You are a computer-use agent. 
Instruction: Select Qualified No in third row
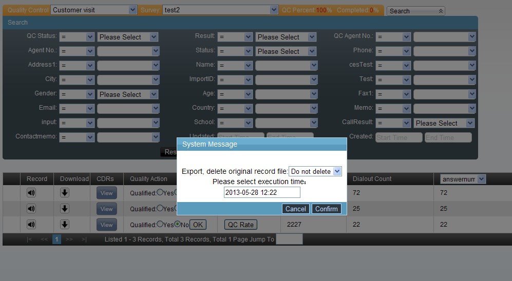(x=178, y=225)
